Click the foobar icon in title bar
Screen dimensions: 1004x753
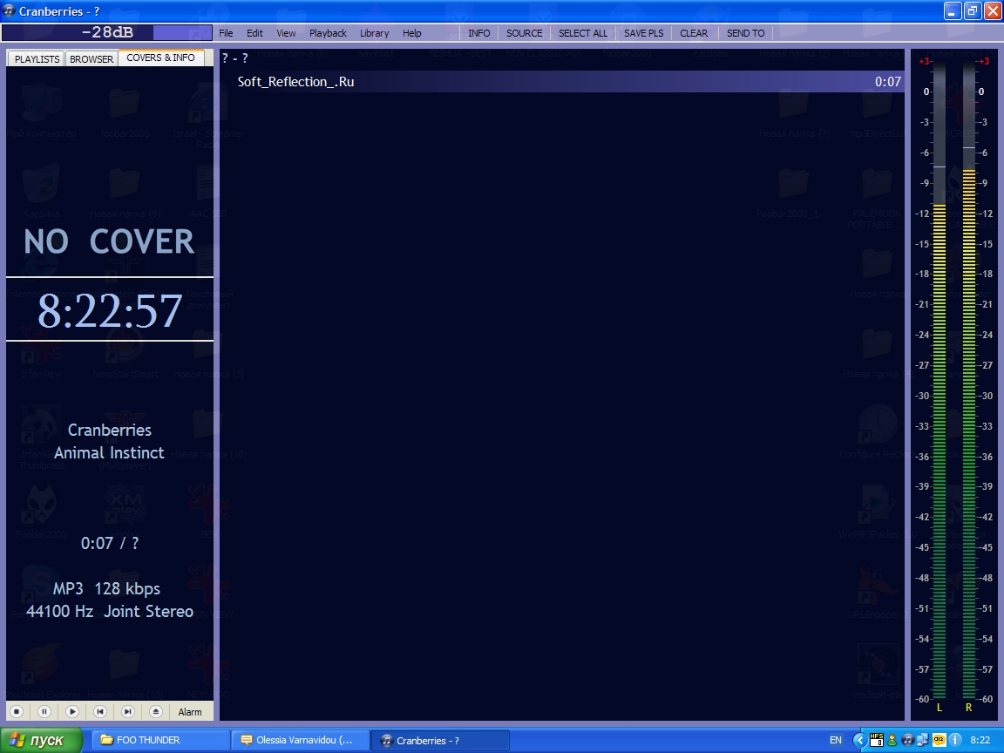click(9, 10)
